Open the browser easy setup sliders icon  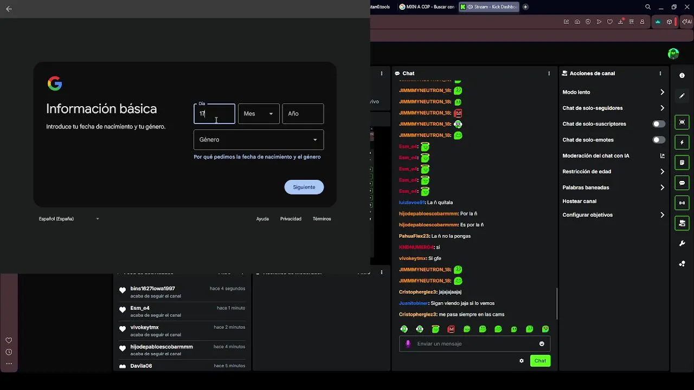[632, 22]
